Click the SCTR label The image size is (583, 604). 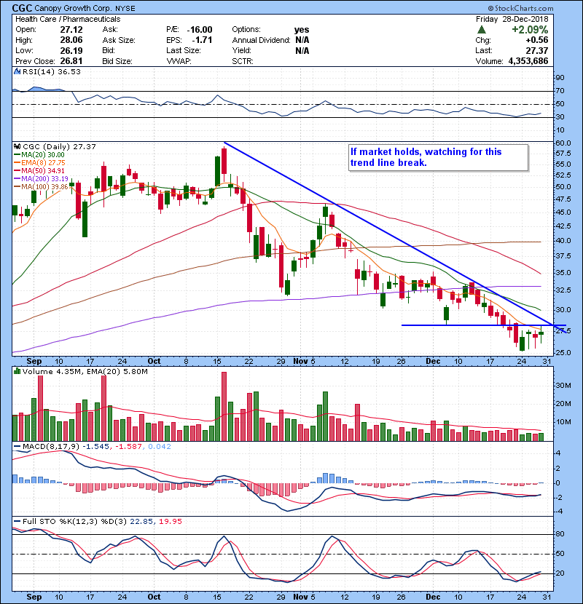coord(242,61)
